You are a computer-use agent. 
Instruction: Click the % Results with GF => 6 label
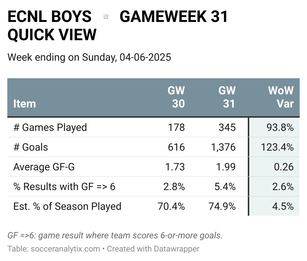click(64, 186)
